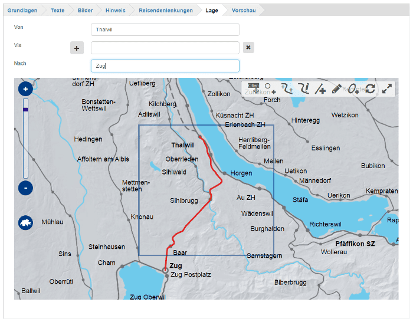
Task: Add another Via stop with plus button
Action: tap(77, 48)
